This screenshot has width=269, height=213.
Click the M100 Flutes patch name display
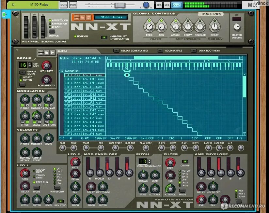pyautogui.click(x=111, y=17)
